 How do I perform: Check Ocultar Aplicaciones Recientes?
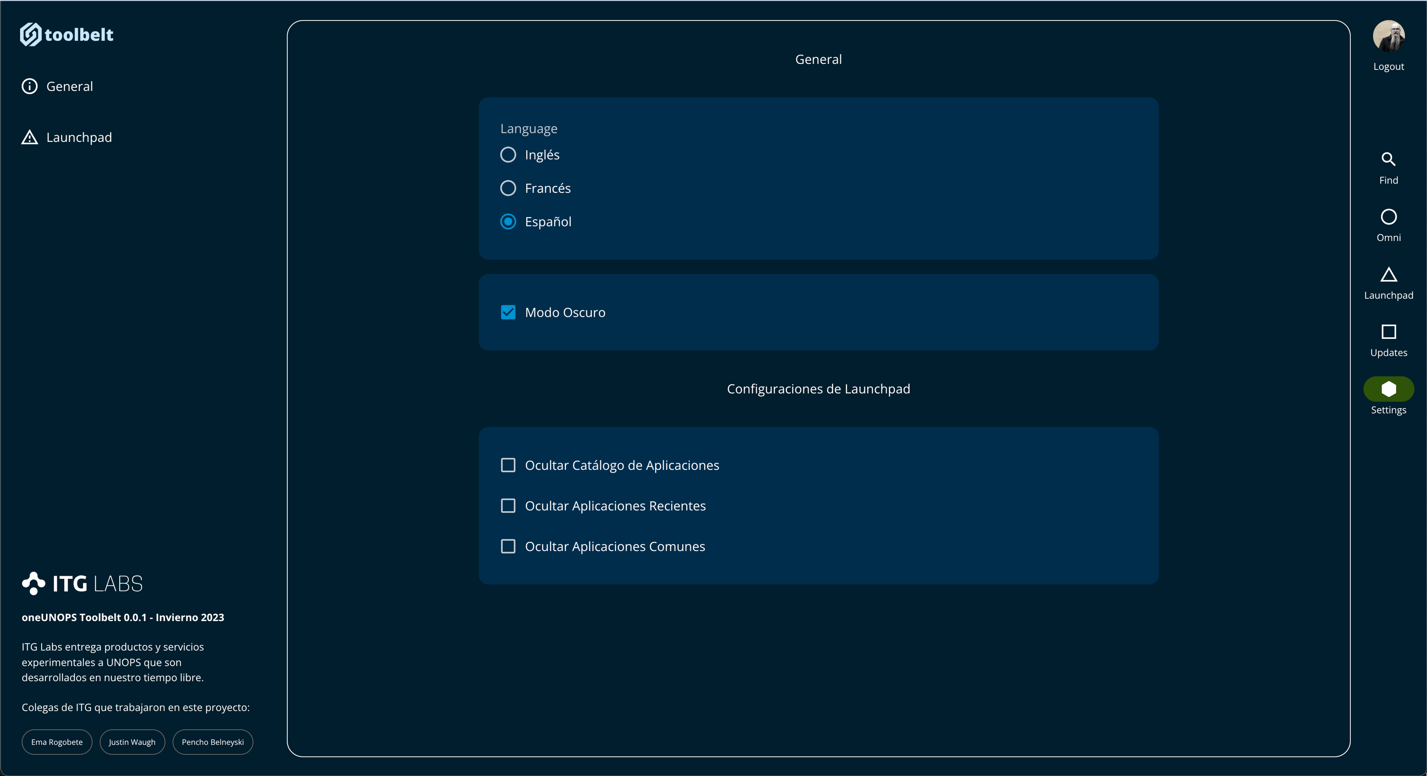508,506
